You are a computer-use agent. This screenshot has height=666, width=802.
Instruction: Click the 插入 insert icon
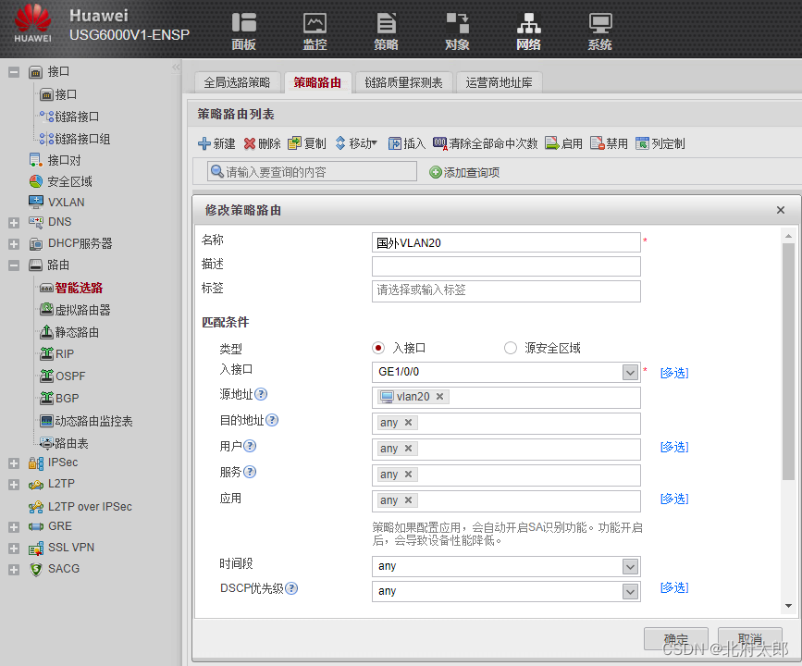pos(394,143)
